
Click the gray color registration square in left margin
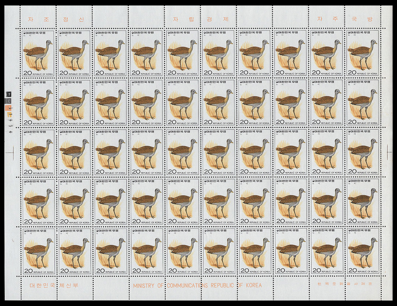point(9,101)
